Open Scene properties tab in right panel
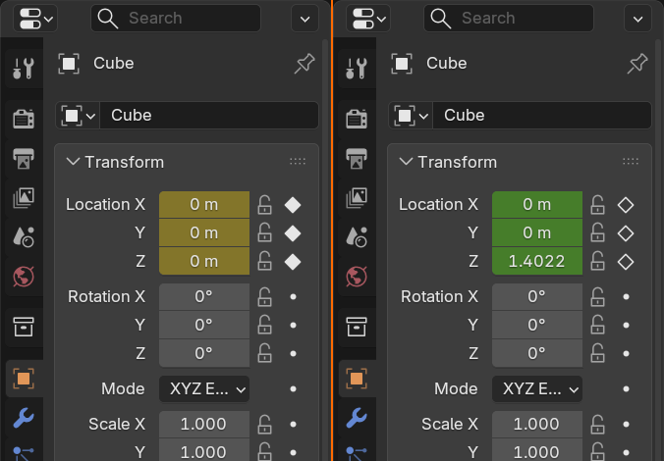 pyautogui.click(x=357, y=236)
